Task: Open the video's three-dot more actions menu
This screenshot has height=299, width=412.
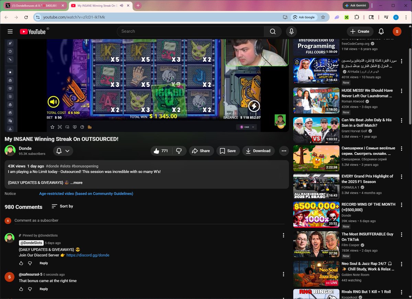Action: click(284, 151)
